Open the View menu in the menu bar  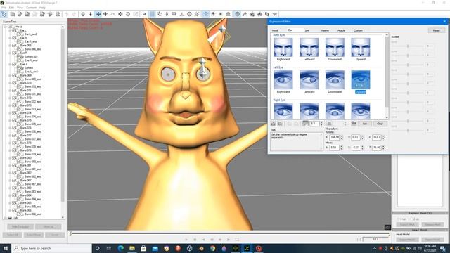pos(20,8)
